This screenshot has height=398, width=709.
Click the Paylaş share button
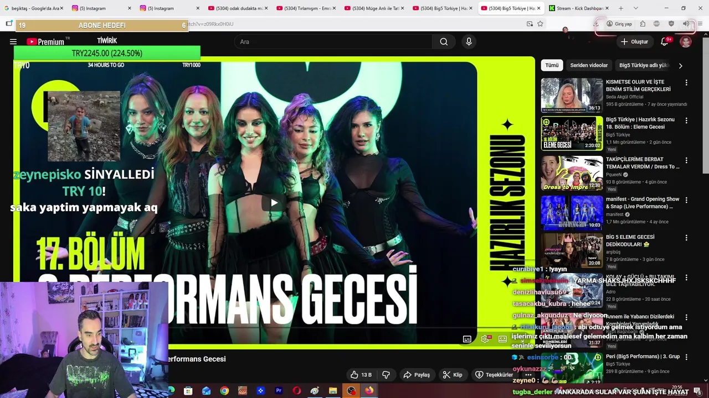[x=417, y=375]
